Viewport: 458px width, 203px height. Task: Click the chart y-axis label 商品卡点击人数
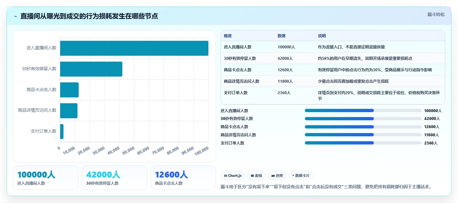click(x=42, y=90)
